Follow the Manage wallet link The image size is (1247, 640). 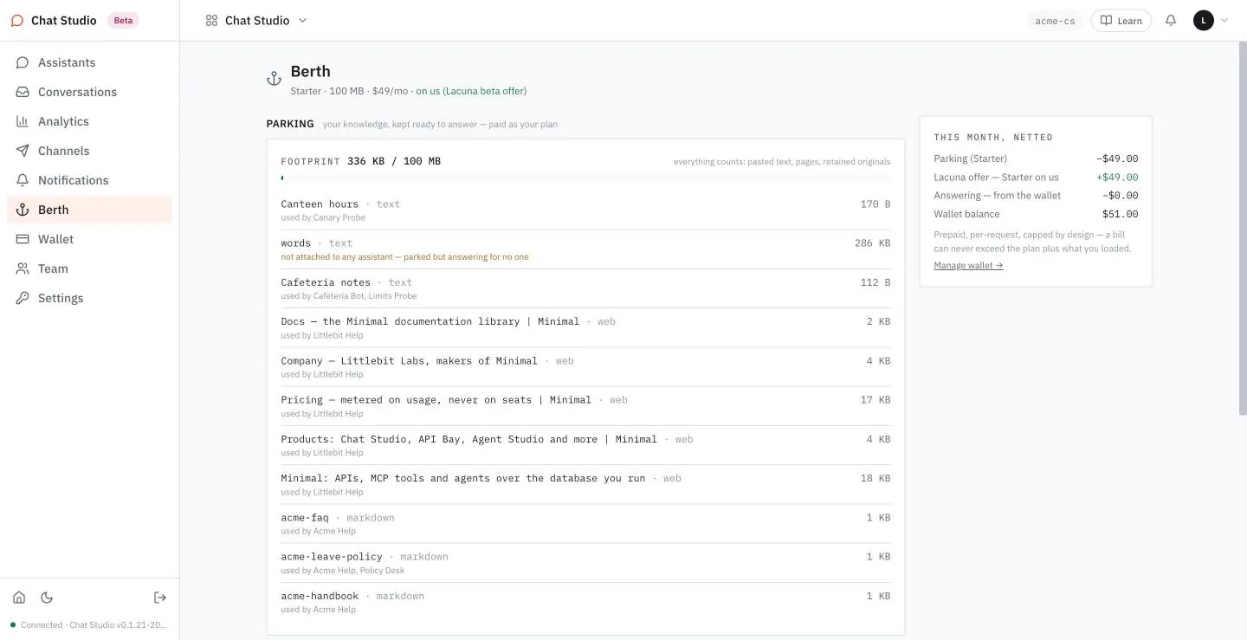click(968, 266)
